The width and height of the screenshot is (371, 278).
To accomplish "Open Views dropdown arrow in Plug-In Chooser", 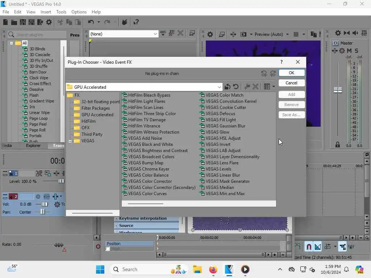I will coord(274,87).
